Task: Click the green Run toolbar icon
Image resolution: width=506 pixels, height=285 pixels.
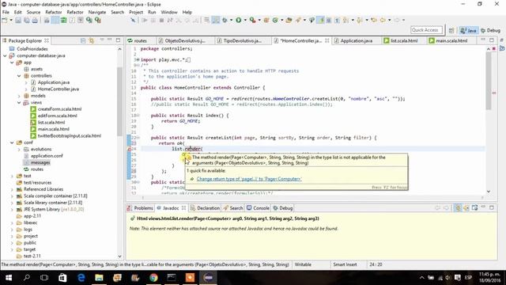Action: tap(239, 20)
